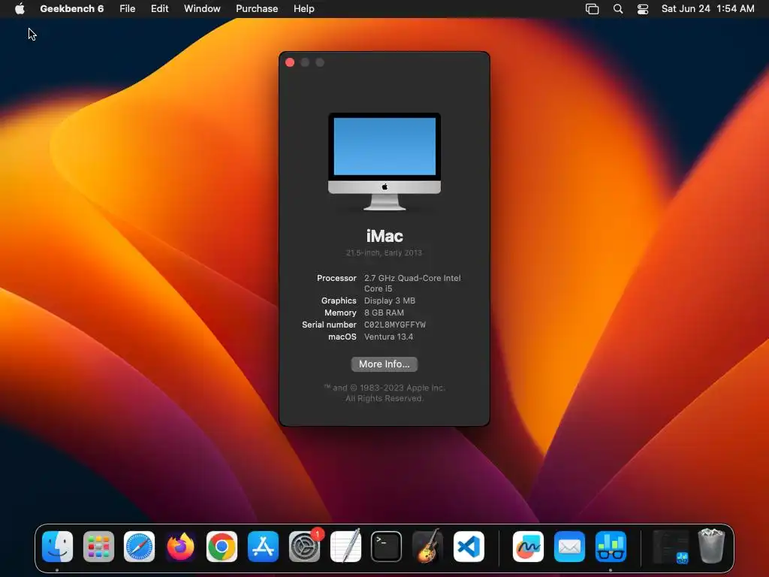Launch Firefox from the Dock
769x577 pixels.
tap(180, 547)
